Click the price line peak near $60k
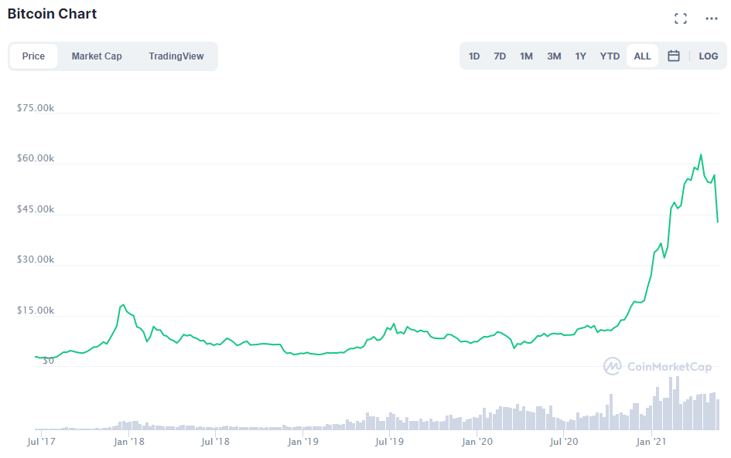 pos(701,154)
